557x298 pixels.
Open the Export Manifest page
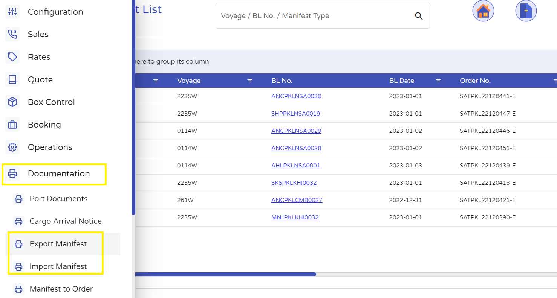(x=58, y=244)
